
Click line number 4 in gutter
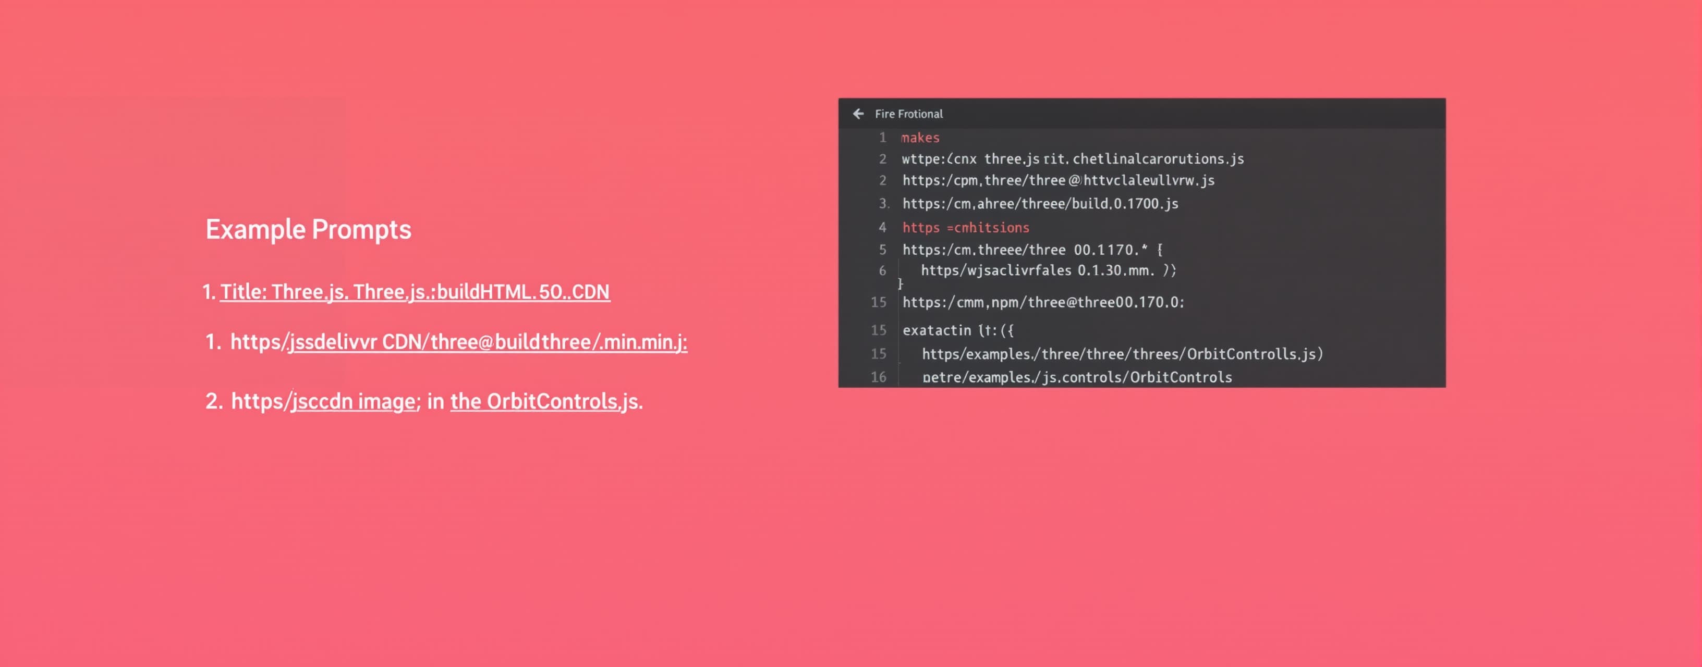(x=882, y=227)
